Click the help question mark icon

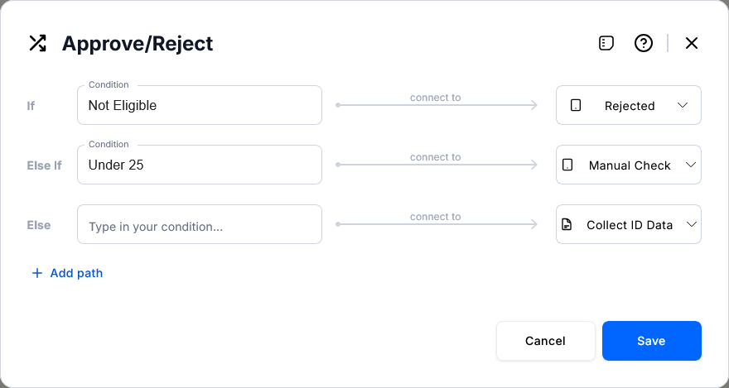click(644, 43)
